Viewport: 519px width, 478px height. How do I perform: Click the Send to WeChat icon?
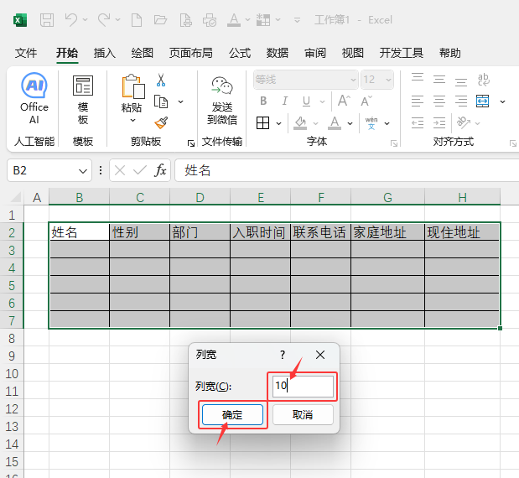tap(222, 101)
